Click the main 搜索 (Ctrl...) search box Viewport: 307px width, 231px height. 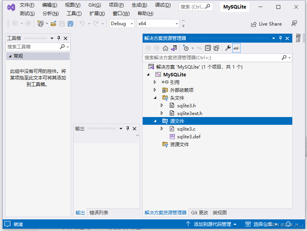[x=196, y=7]
